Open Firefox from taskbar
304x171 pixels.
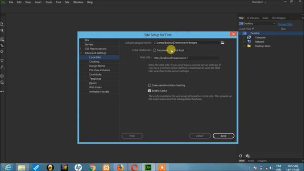[120, 167]
